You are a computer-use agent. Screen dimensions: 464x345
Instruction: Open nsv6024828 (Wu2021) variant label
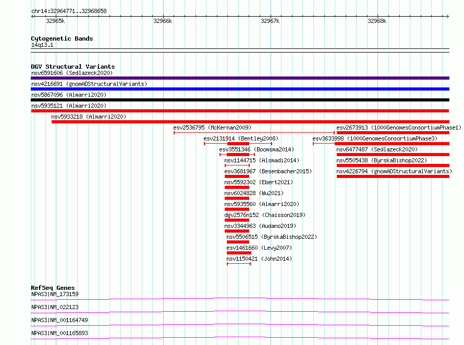254,193
